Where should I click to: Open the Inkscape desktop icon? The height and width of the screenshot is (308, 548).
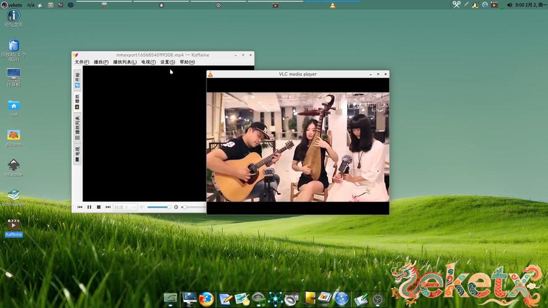(x=14, y=165)
